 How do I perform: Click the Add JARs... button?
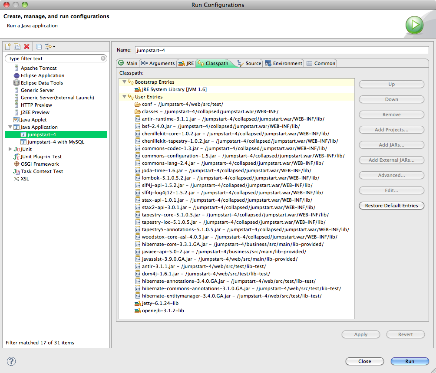coord(392,145)
